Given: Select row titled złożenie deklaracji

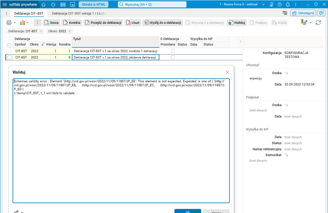Looking at the screenshot, I should tap(115, 57).
